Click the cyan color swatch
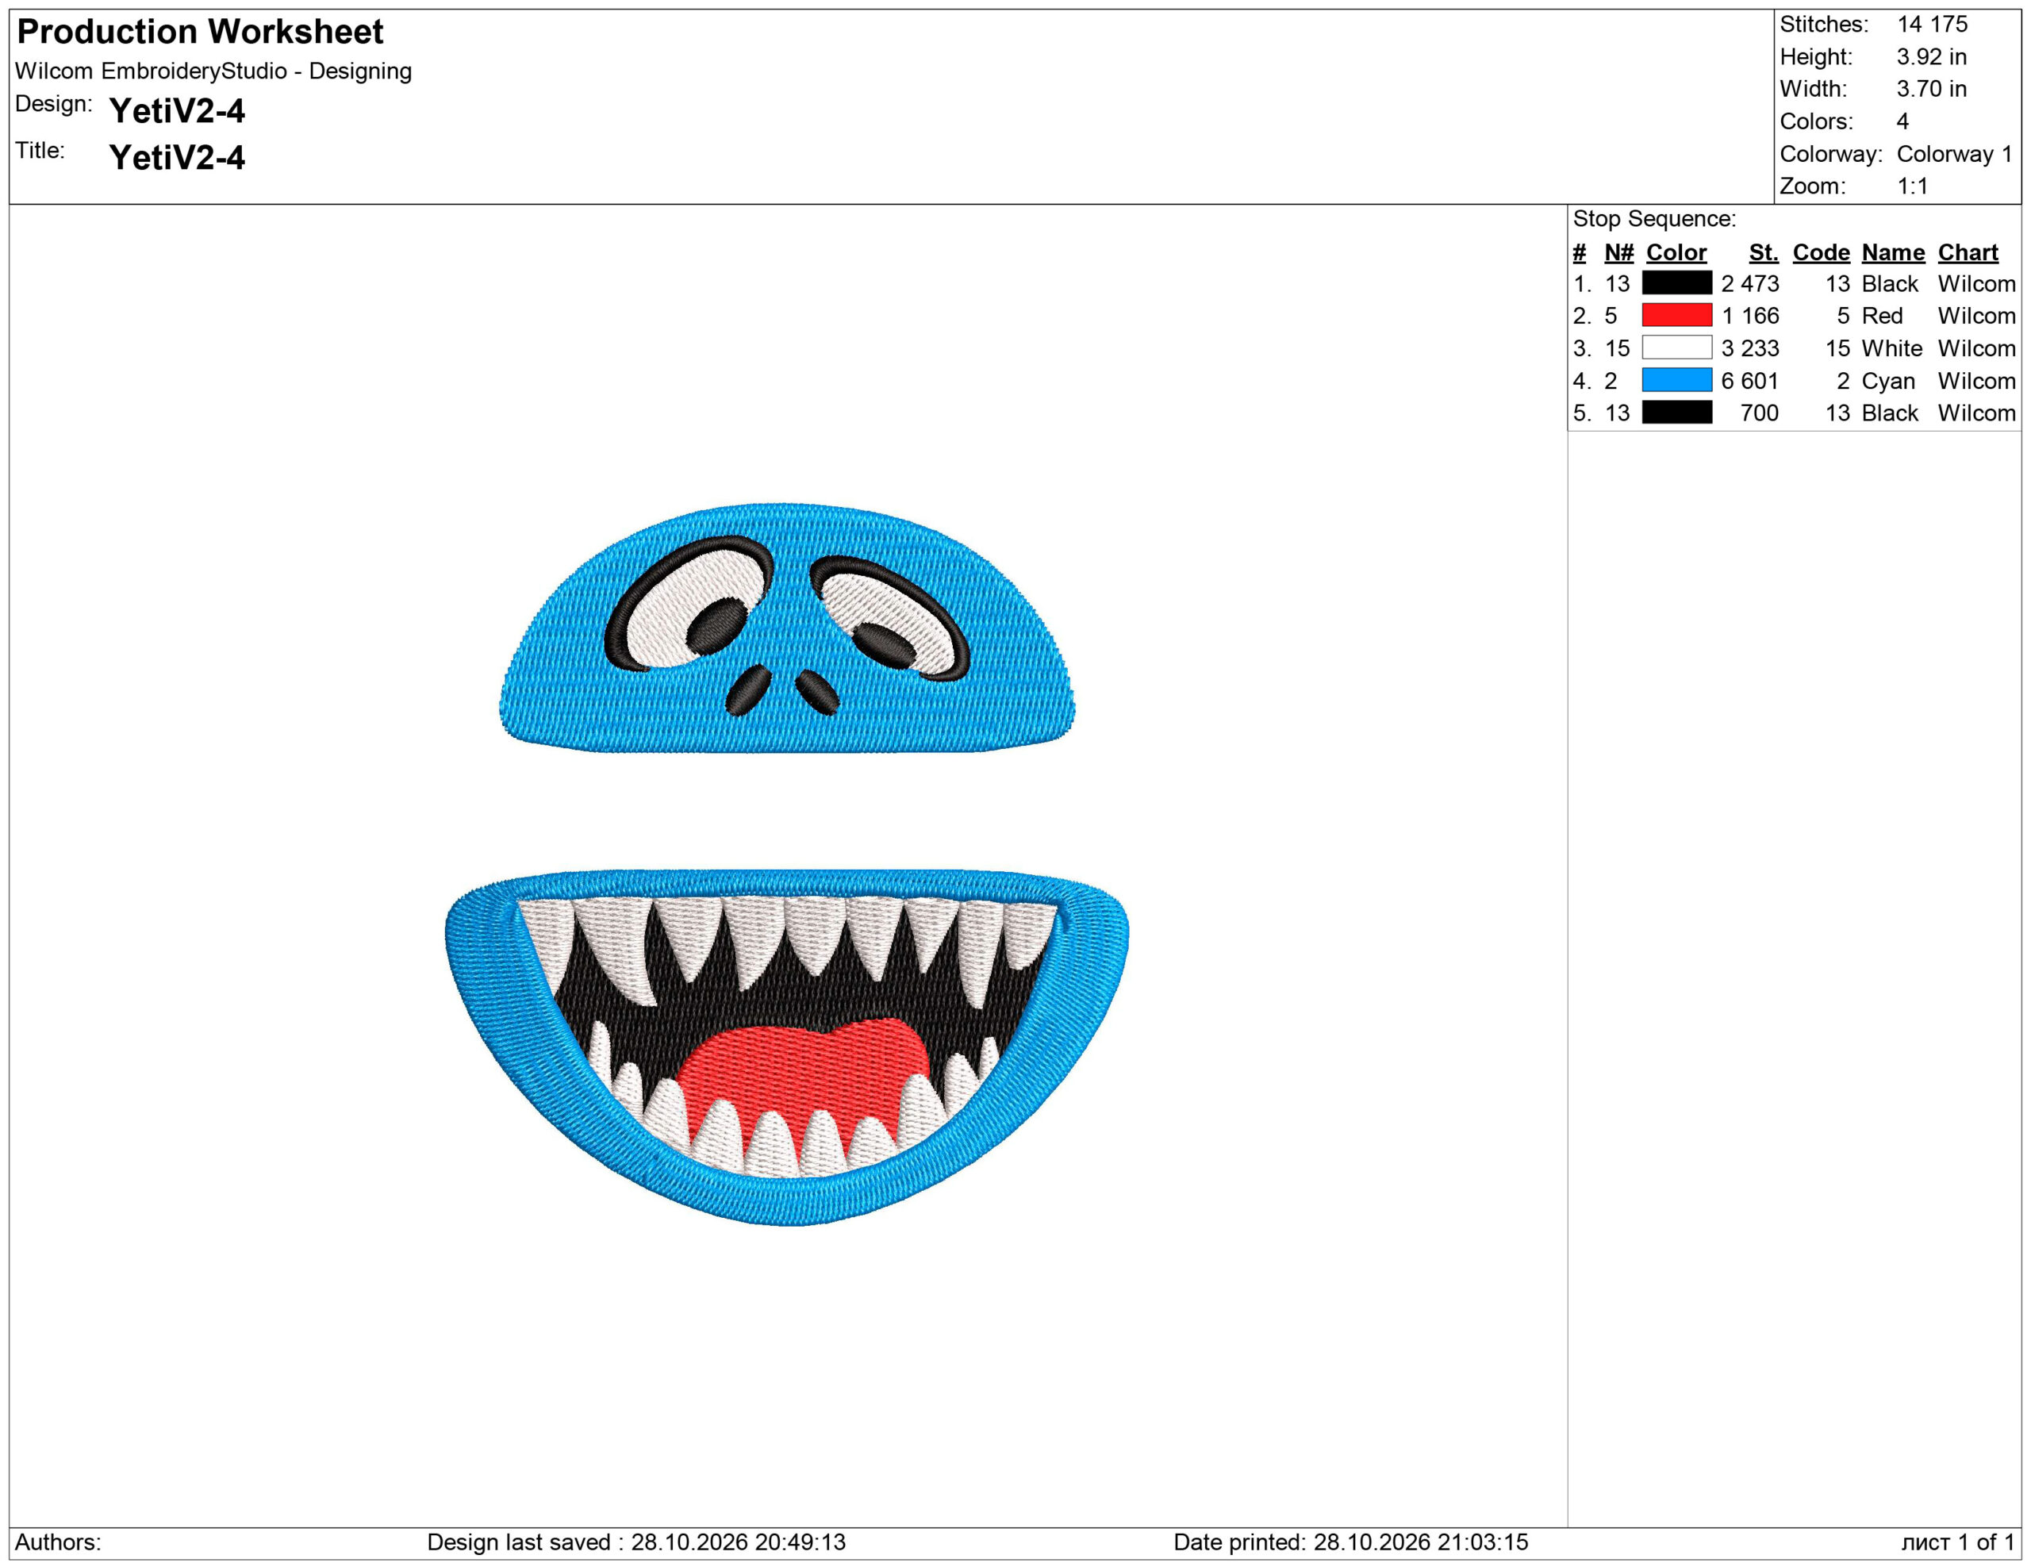The height and width of the screenshot is (1563, 2031). [1676, 380]
